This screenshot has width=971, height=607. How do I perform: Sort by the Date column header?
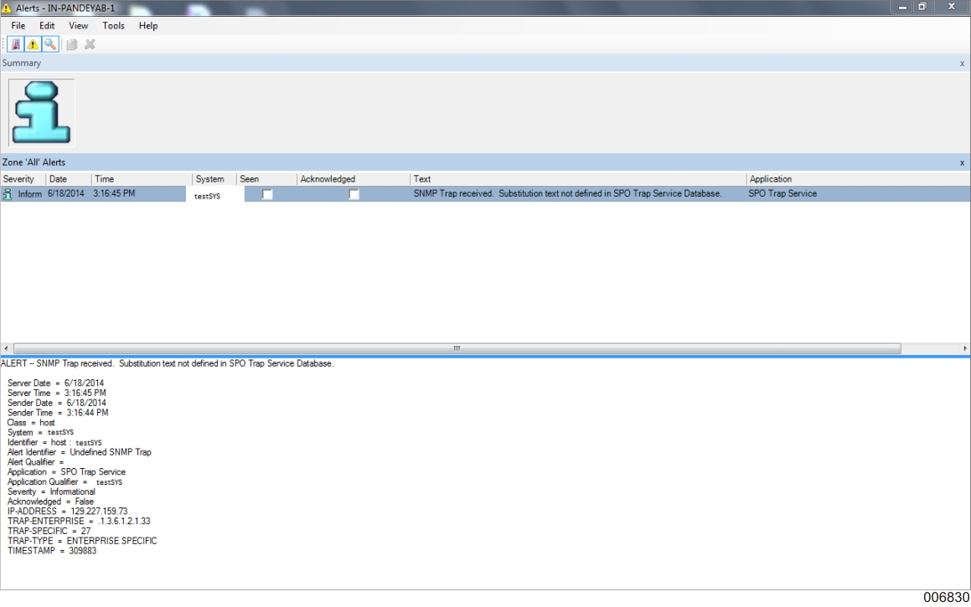tap(69, 179)
